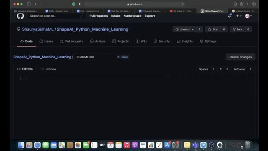Open the Soft wrap dropdown
268x151 pixels.
click(x=242, y=69)
